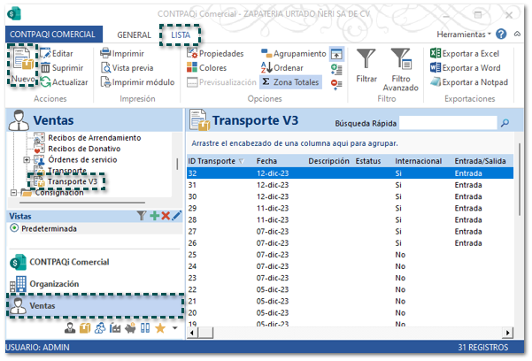Viewport: 532px width, 361px height.
Task: Click Exportar a Excel
Action: (464, 53)
